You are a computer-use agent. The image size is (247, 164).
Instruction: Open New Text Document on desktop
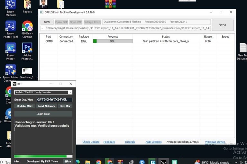[242, 51]
